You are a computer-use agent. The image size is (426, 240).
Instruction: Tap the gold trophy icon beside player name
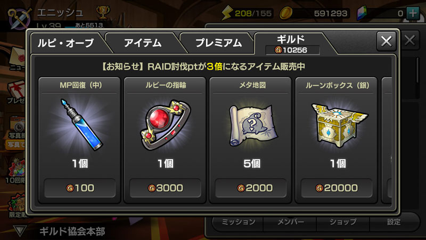pyautogui.click(x=103, y=12)
